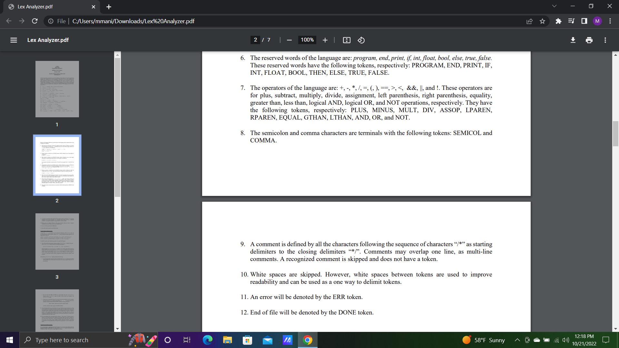Viewport: 619px width, 348px height.
Task: Open Chrome three-dot menu
Action: coord(610,21)
